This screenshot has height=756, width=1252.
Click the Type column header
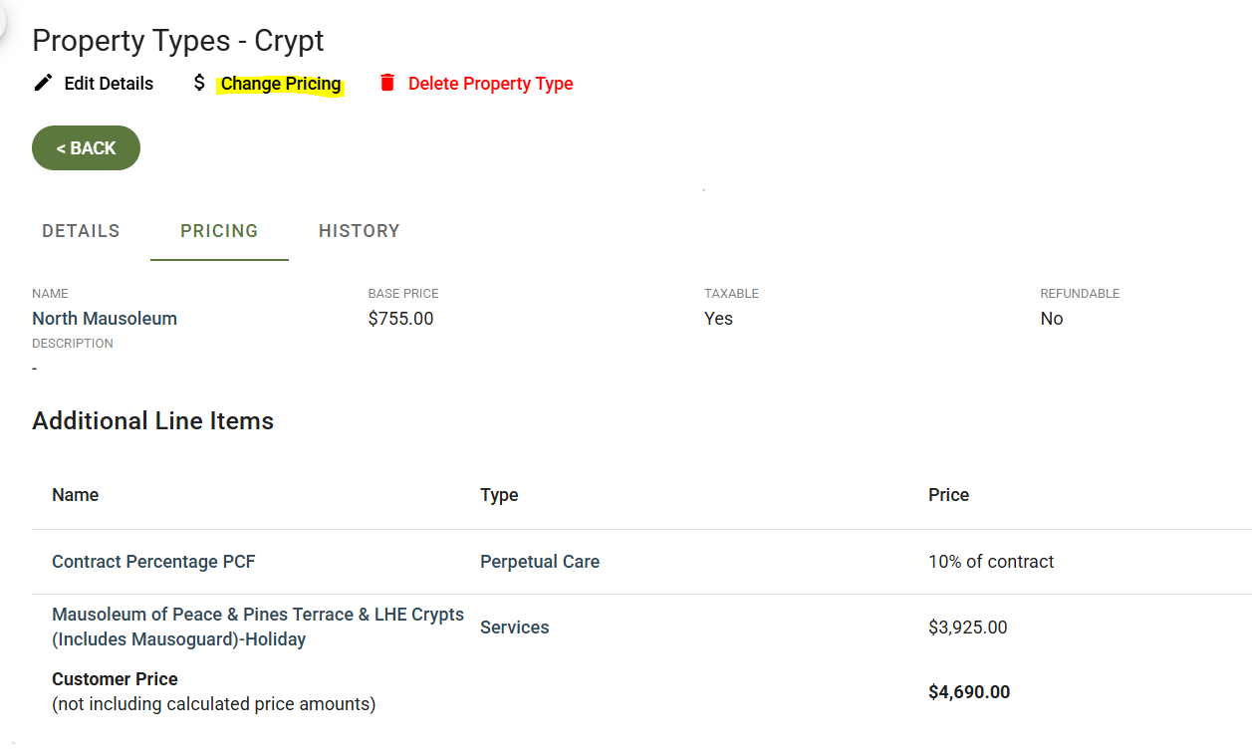point(499,495)
